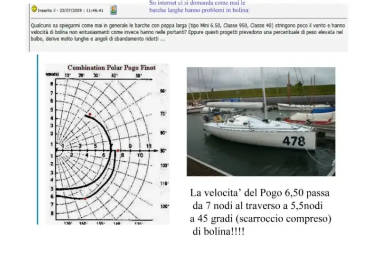Click the caption 'La velocita' del Pogo 6,50 passa'
Image resolution: width=380 pixels, height=270 pixels.
tap(260, 193)
